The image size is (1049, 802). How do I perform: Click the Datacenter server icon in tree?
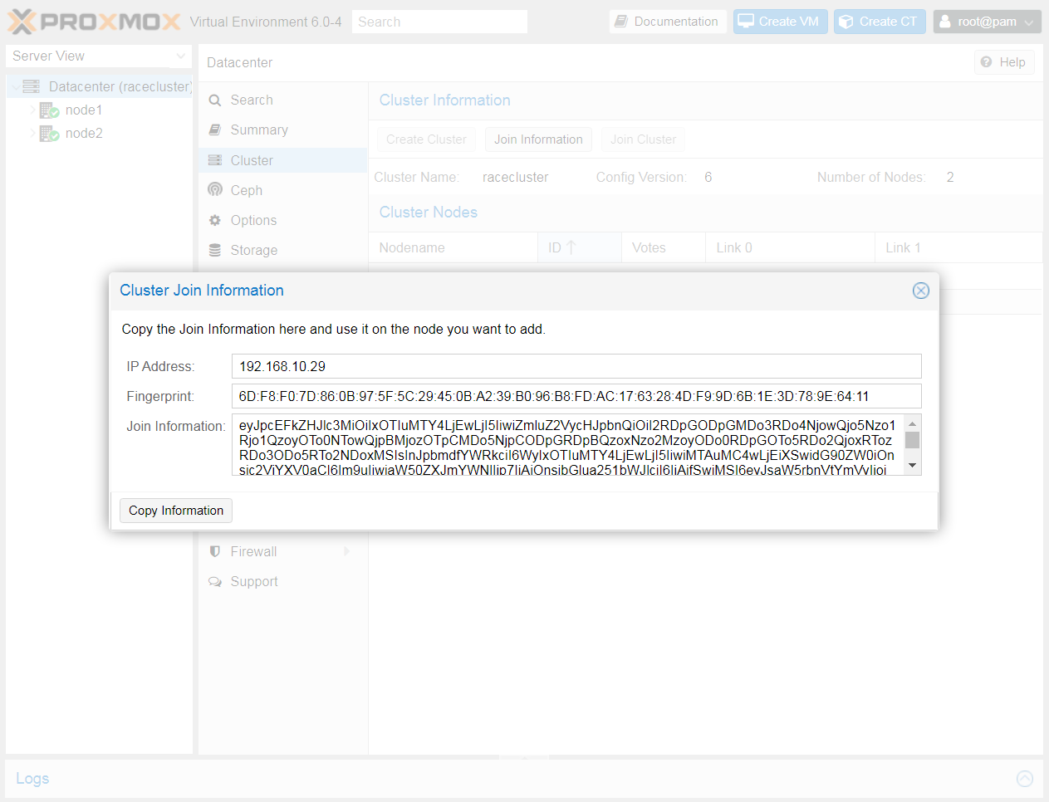pyautogui.click(x=32, y=86)
